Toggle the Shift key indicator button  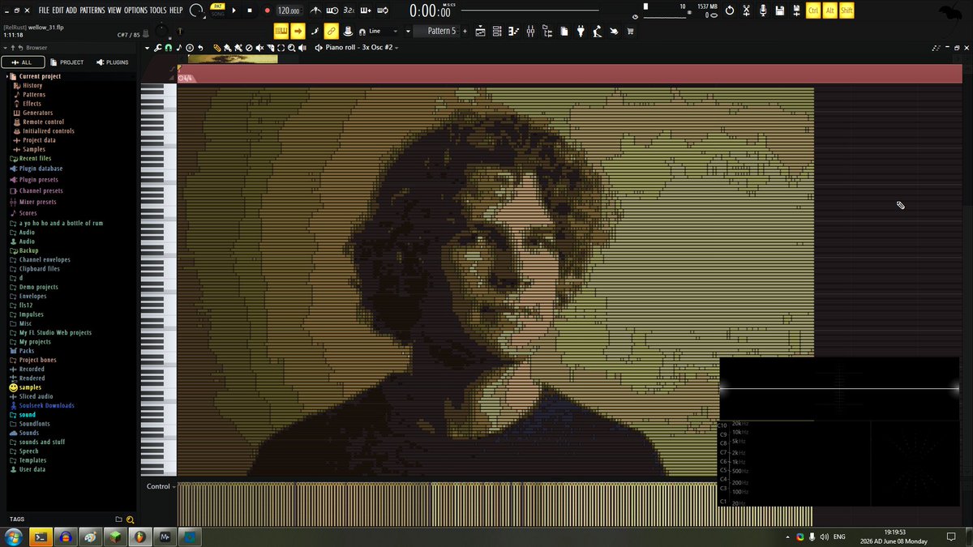pyautogui.click(x=847, y=10)
